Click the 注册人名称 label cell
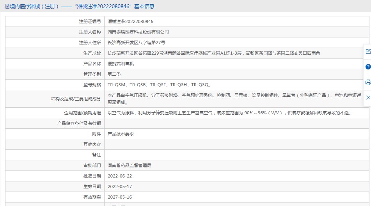371x206 pixels. [55, 32]
